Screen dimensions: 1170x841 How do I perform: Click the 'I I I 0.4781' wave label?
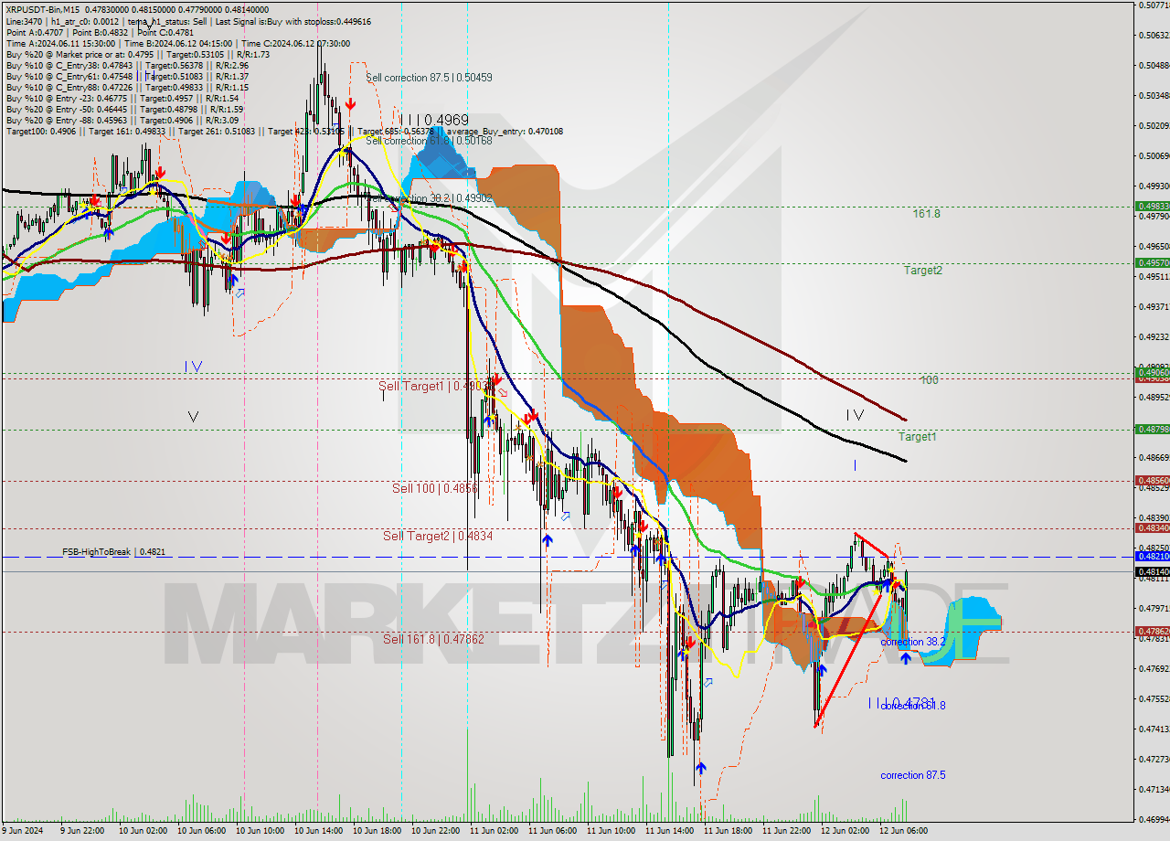click(x=902, y=703)
